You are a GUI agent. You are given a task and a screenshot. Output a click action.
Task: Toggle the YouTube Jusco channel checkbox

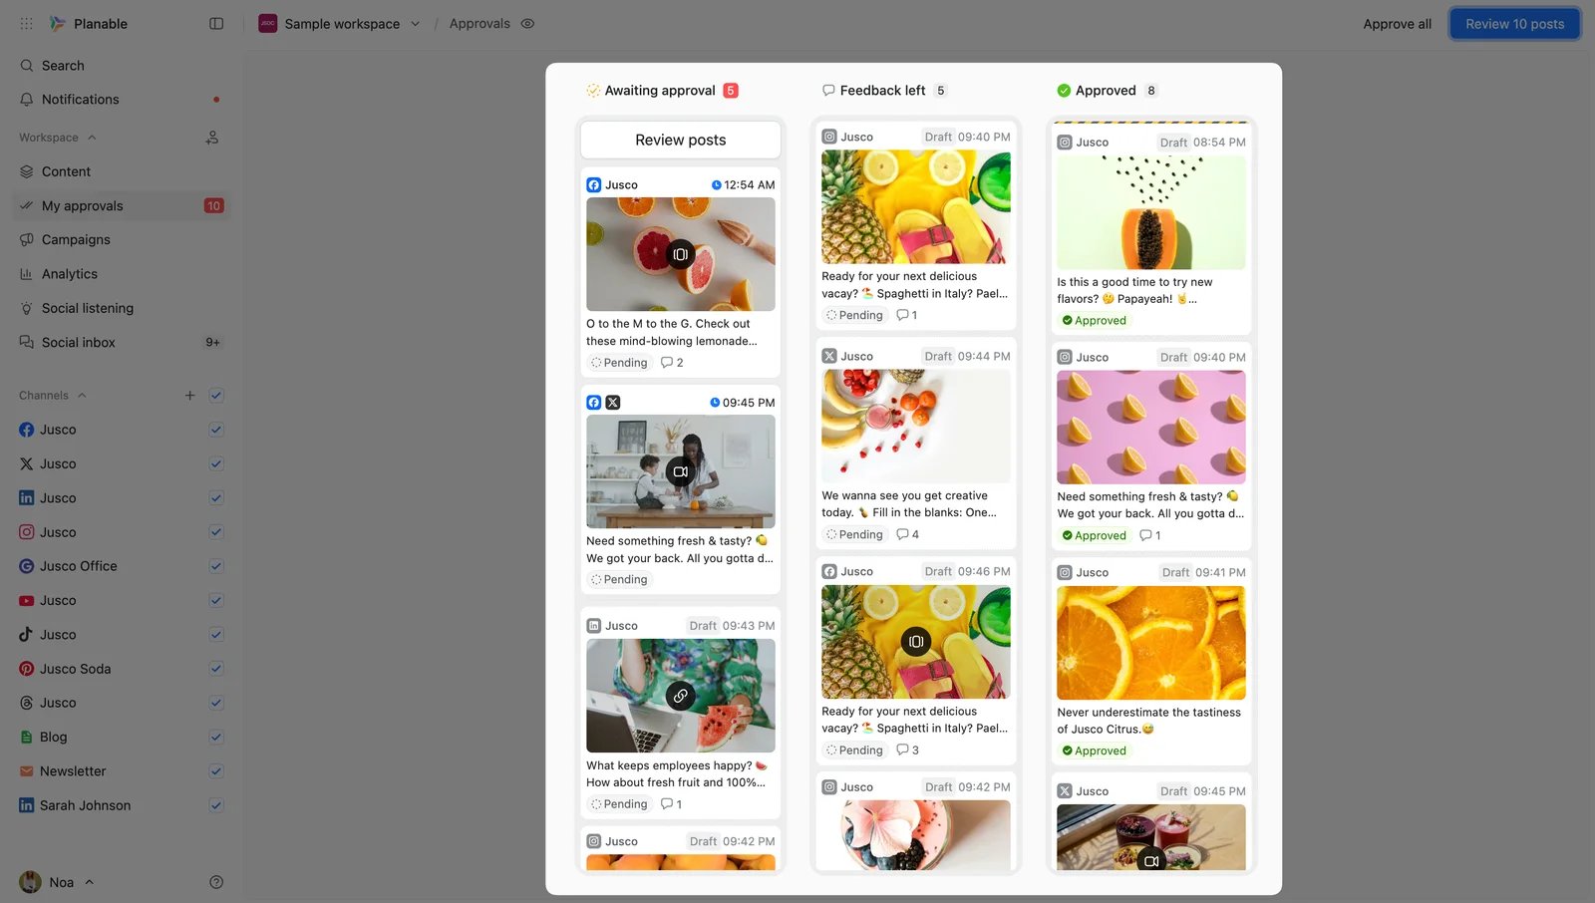click(x=216, y=600)
